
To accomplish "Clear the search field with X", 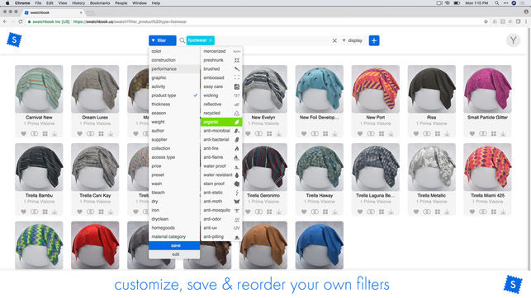I will 334,40.
